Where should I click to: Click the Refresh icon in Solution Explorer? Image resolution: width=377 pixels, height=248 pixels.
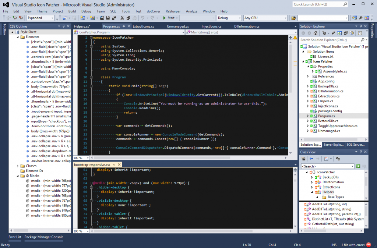pyautogui.click(x=339, y=33)
